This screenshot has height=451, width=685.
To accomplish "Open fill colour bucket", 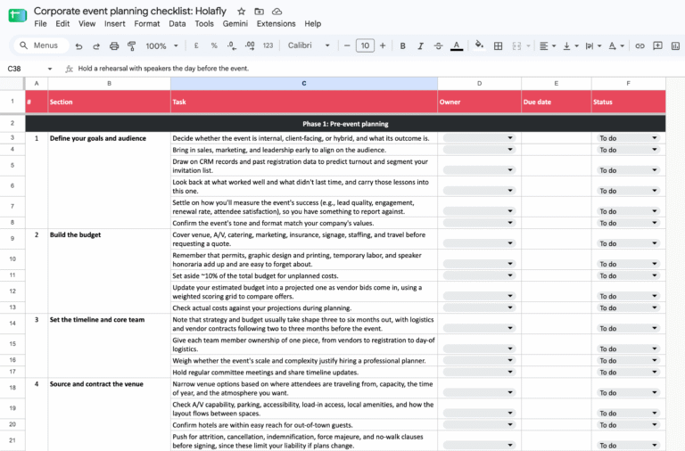I will (479, 45).
